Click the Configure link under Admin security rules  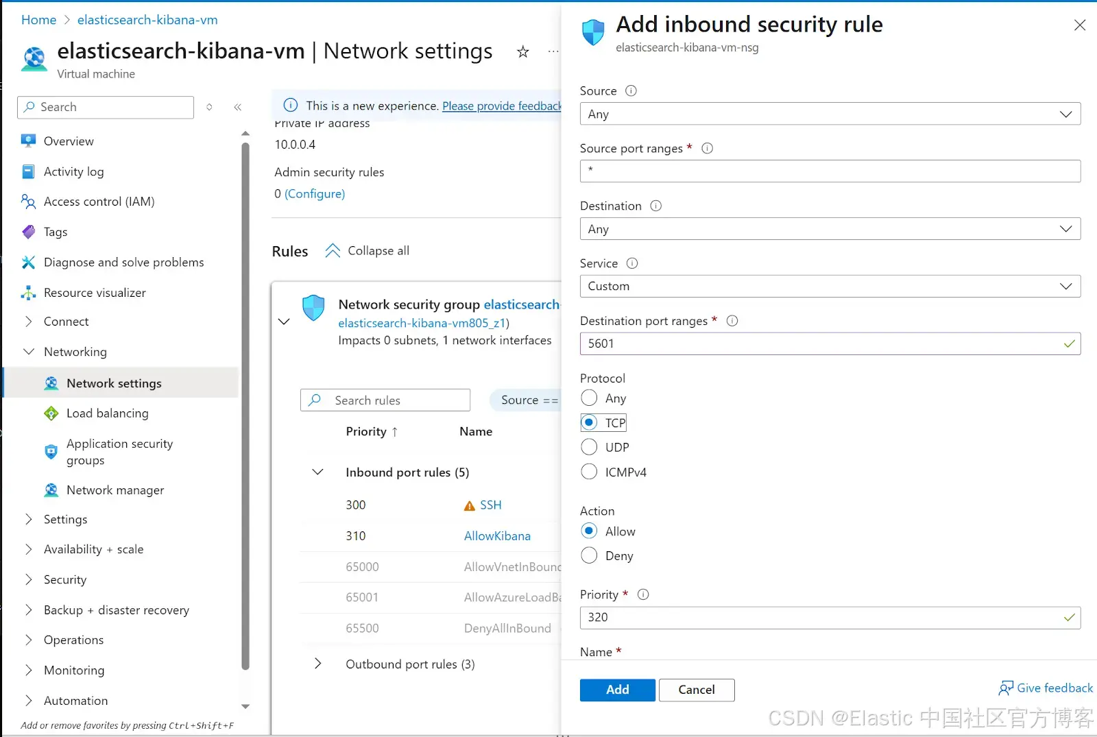tap(315, 193)
